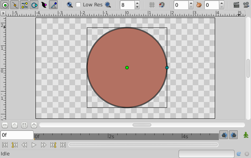Image resolution: width=251 pixels, height=158 pixels.
Task: Toggle vertex handles display
Action: [x=15, y=5]
